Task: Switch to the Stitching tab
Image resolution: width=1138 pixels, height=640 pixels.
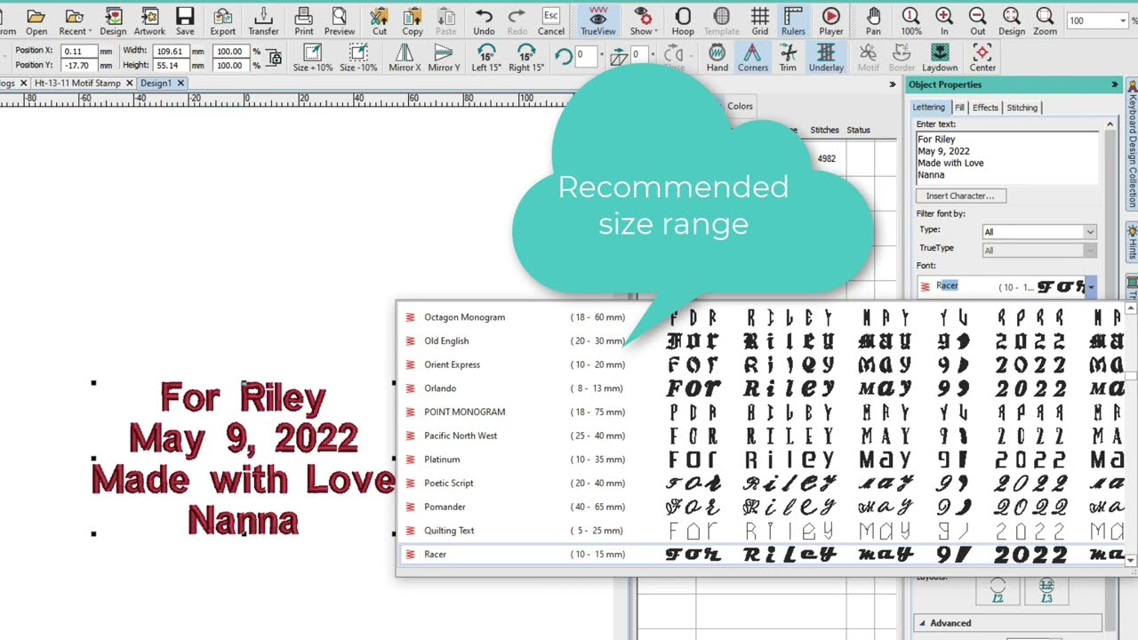Action: pyautogui.click(x=1022, y=108)
